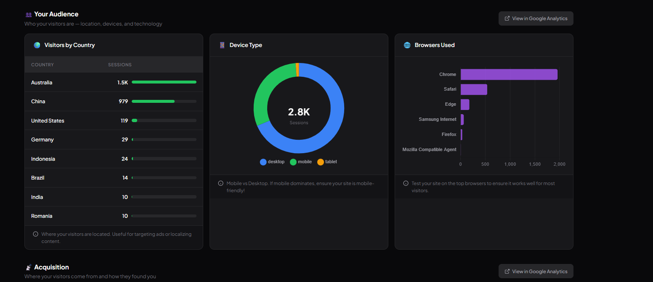Click the Browsers Used globe icon
The width and height of the screenshot is (653, 282).
[x=407, y=45]
